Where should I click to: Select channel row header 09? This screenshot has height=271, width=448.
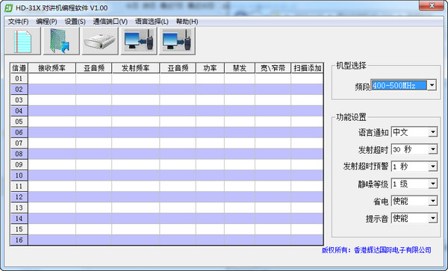click(19, 164)
